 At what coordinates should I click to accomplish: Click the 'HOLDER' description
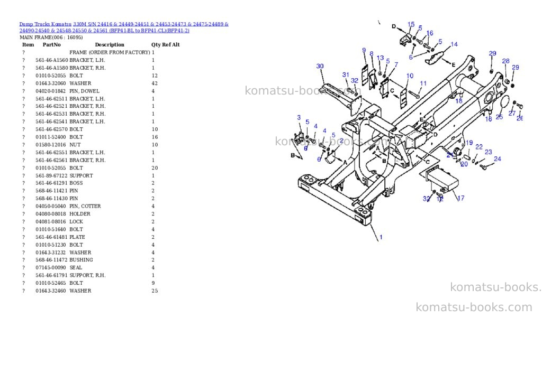tap(80, 214)
